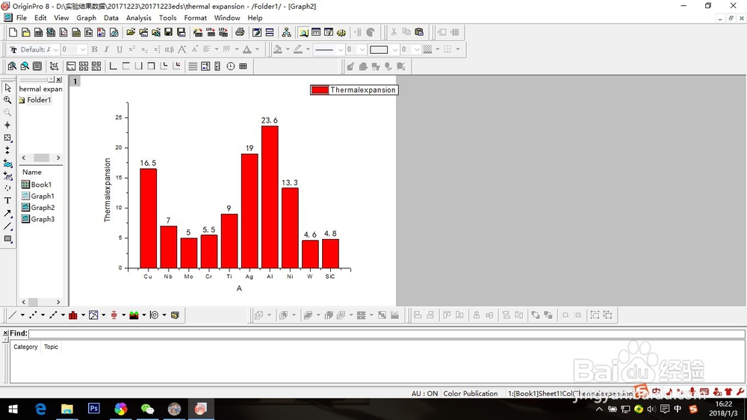The image size is (747, 420).
Task: Toggle Greek character formatting
Action: (170, 49)
